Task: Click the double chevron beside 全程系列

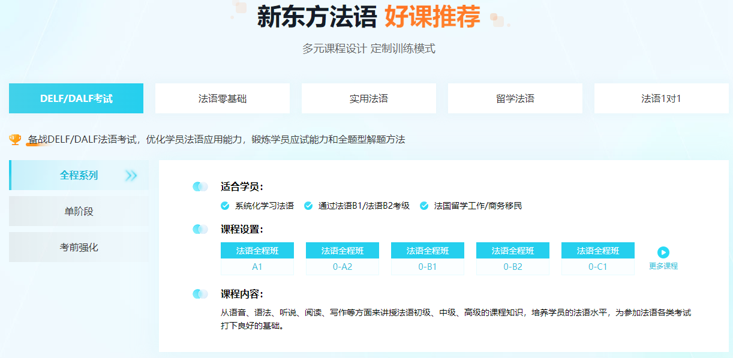Action: point(131,176)
